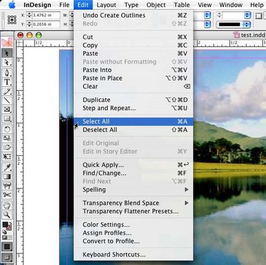The height and width of the screenshot is (265, 266).
Task: Click the empty field at top right of control panel
Action: coord(234,16)
